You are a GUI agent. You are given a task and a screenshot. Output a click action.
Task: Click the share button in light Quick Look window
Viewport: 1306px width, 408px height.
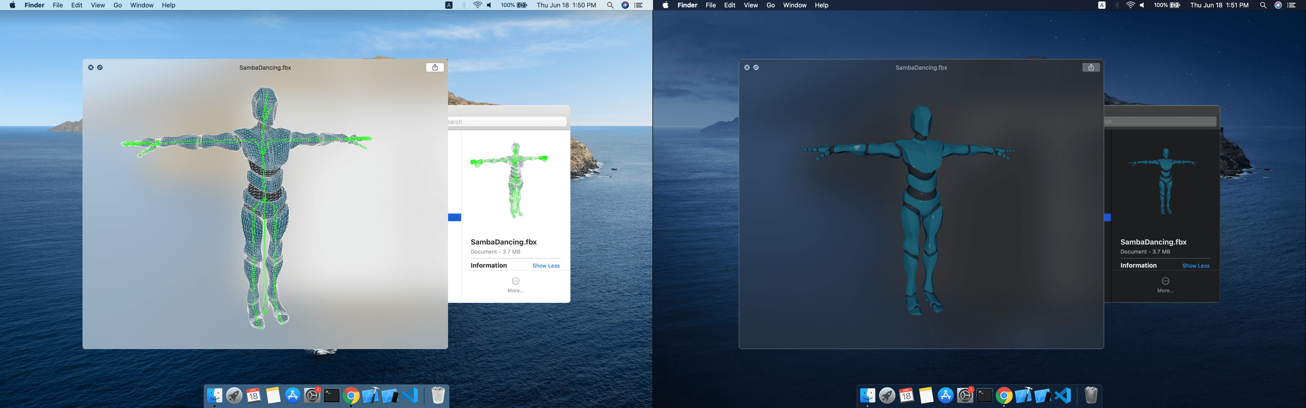point(434,68)
